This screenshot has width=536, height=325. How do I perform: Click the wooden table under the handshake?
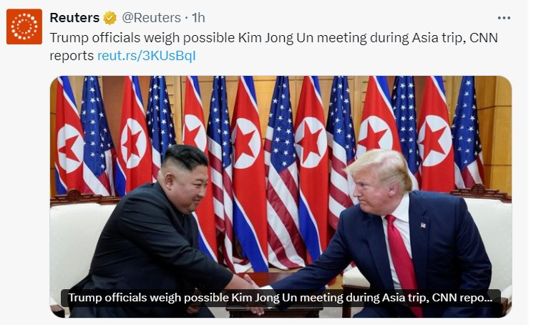[x=273, y=294]
